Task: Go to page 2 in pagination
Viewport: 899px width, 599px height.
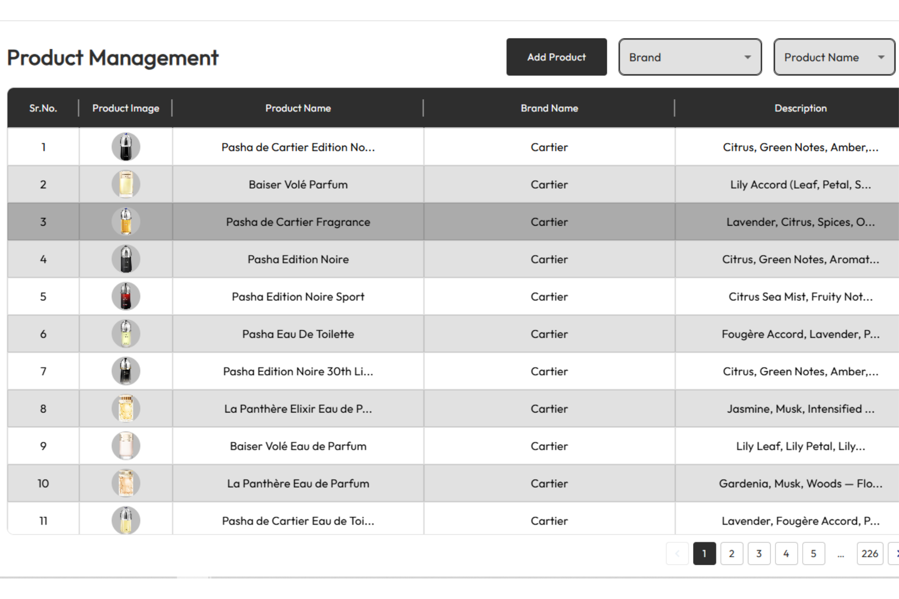Action: (731, 553)
